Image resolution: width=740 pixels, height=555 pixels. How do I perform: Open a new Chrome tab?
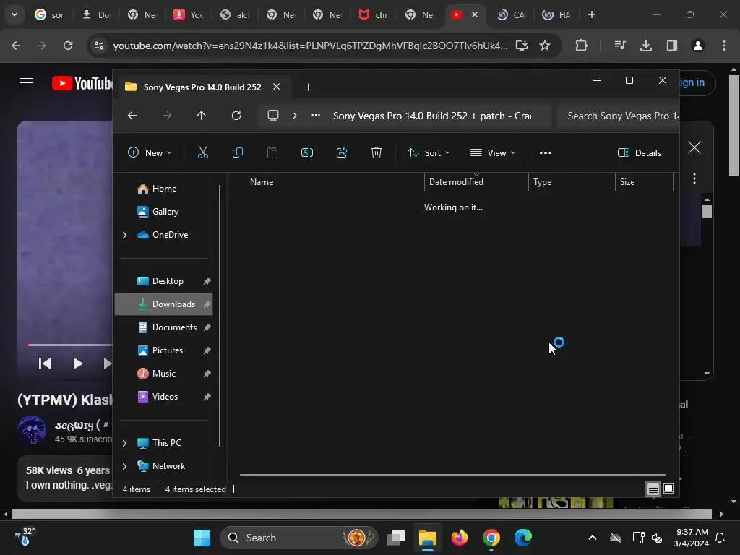592,14
